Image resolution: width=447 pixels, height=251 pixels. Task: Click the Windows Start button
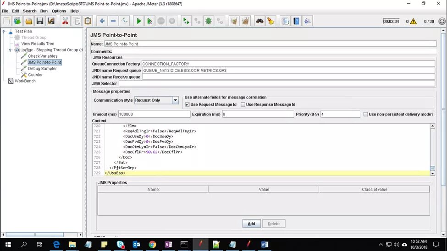point(8,245)
